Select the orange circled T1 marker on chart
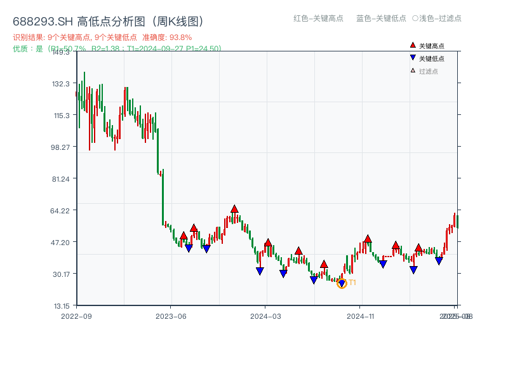The image size is (508, 381). (342, 283)
